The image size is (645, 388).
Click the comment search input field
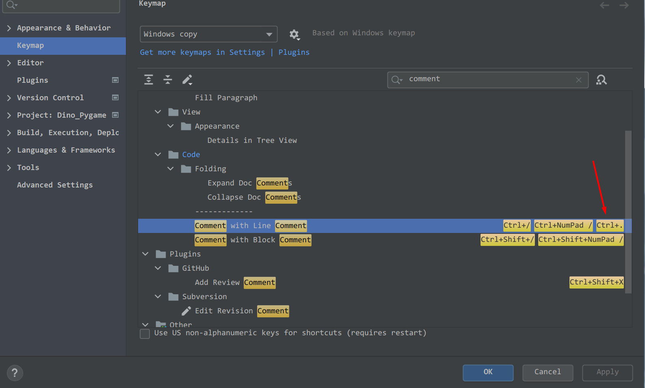[488, 80]
